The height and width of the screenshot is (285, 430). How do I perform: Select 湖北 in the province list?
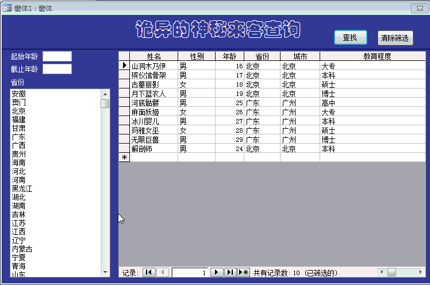[x=55, y=197]
